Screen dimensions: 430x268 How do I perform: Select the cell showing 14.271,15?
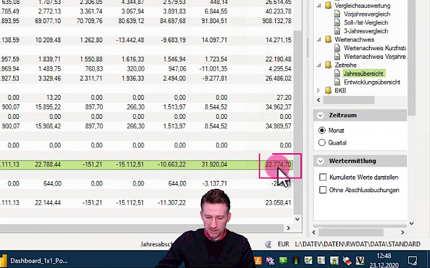[x=279, y=40]
